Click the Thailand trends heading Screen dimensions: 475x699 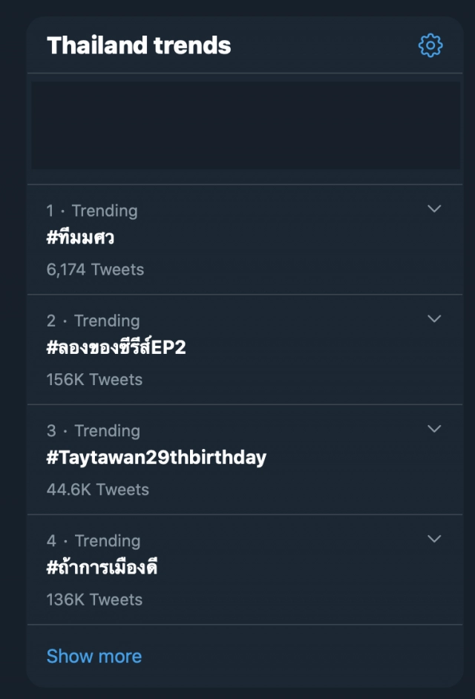coord(139,45)
